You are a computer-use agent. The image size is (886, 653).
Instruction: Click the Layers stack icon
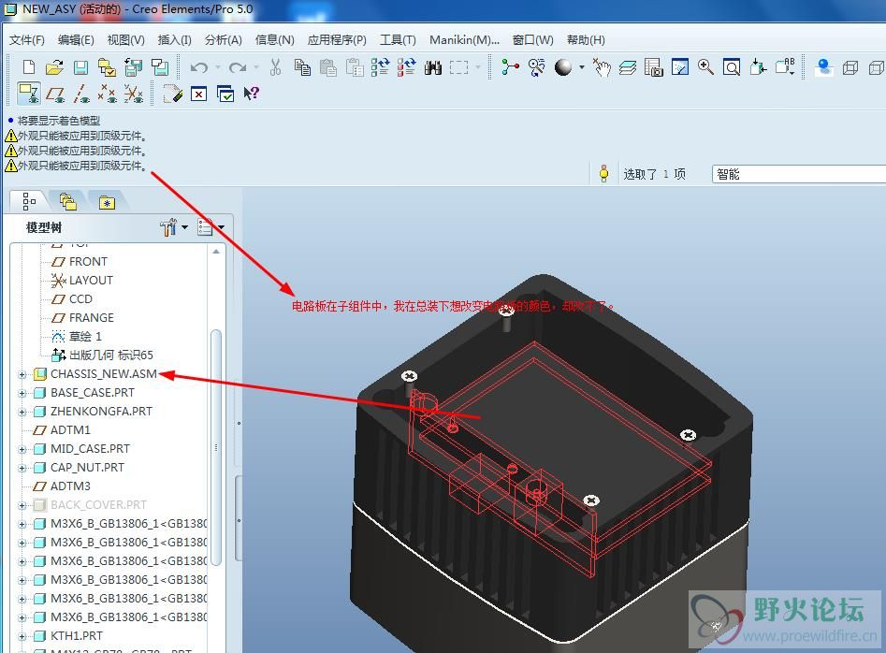[x=627, y=67]
